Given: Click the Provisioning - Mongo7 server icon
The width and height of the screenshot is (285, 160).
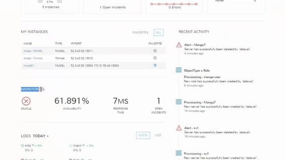Looking at the screenshot, I should (x=179, y=102).
